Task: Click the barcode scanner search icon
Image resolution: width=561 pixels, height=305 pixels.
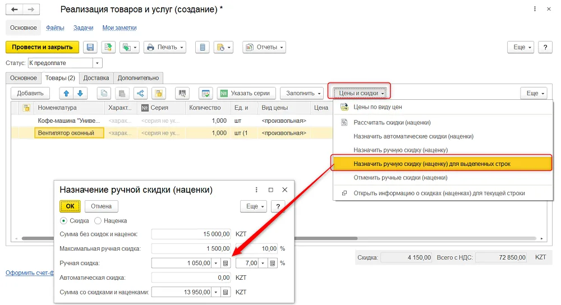Action: (x=182, y=93)
